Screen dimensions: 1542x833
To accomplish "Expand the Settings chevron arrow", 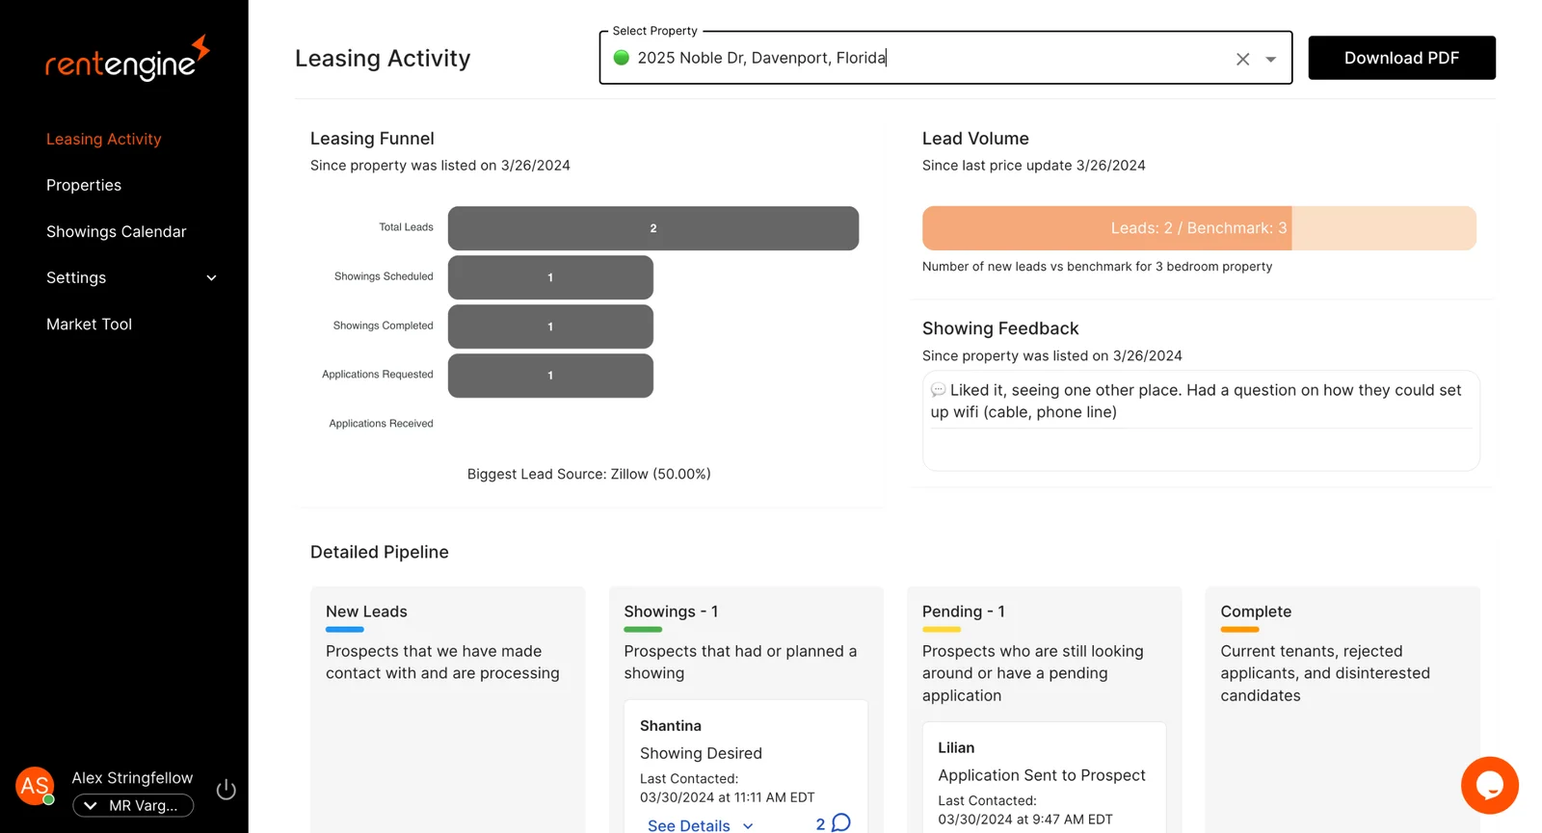I will point(212,278).
